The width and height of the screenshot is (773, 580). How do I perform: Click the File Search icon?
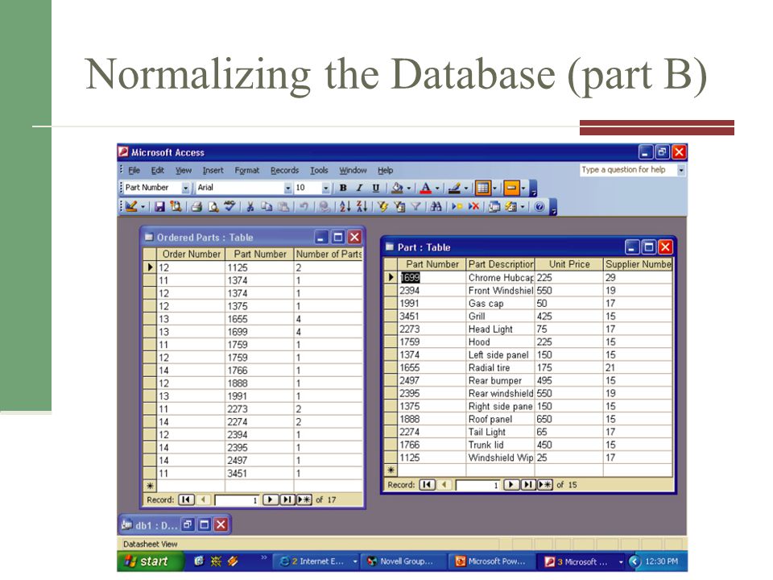pyautogui.click(x=176, y=206)
